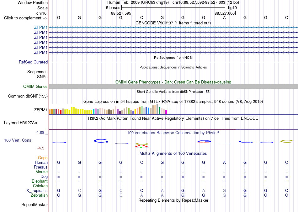This screenshot has height=212, width=298.
Task: Click the 'GENCODE V50lift37 (1 items filtered out)' title
Action: (173, 23)
